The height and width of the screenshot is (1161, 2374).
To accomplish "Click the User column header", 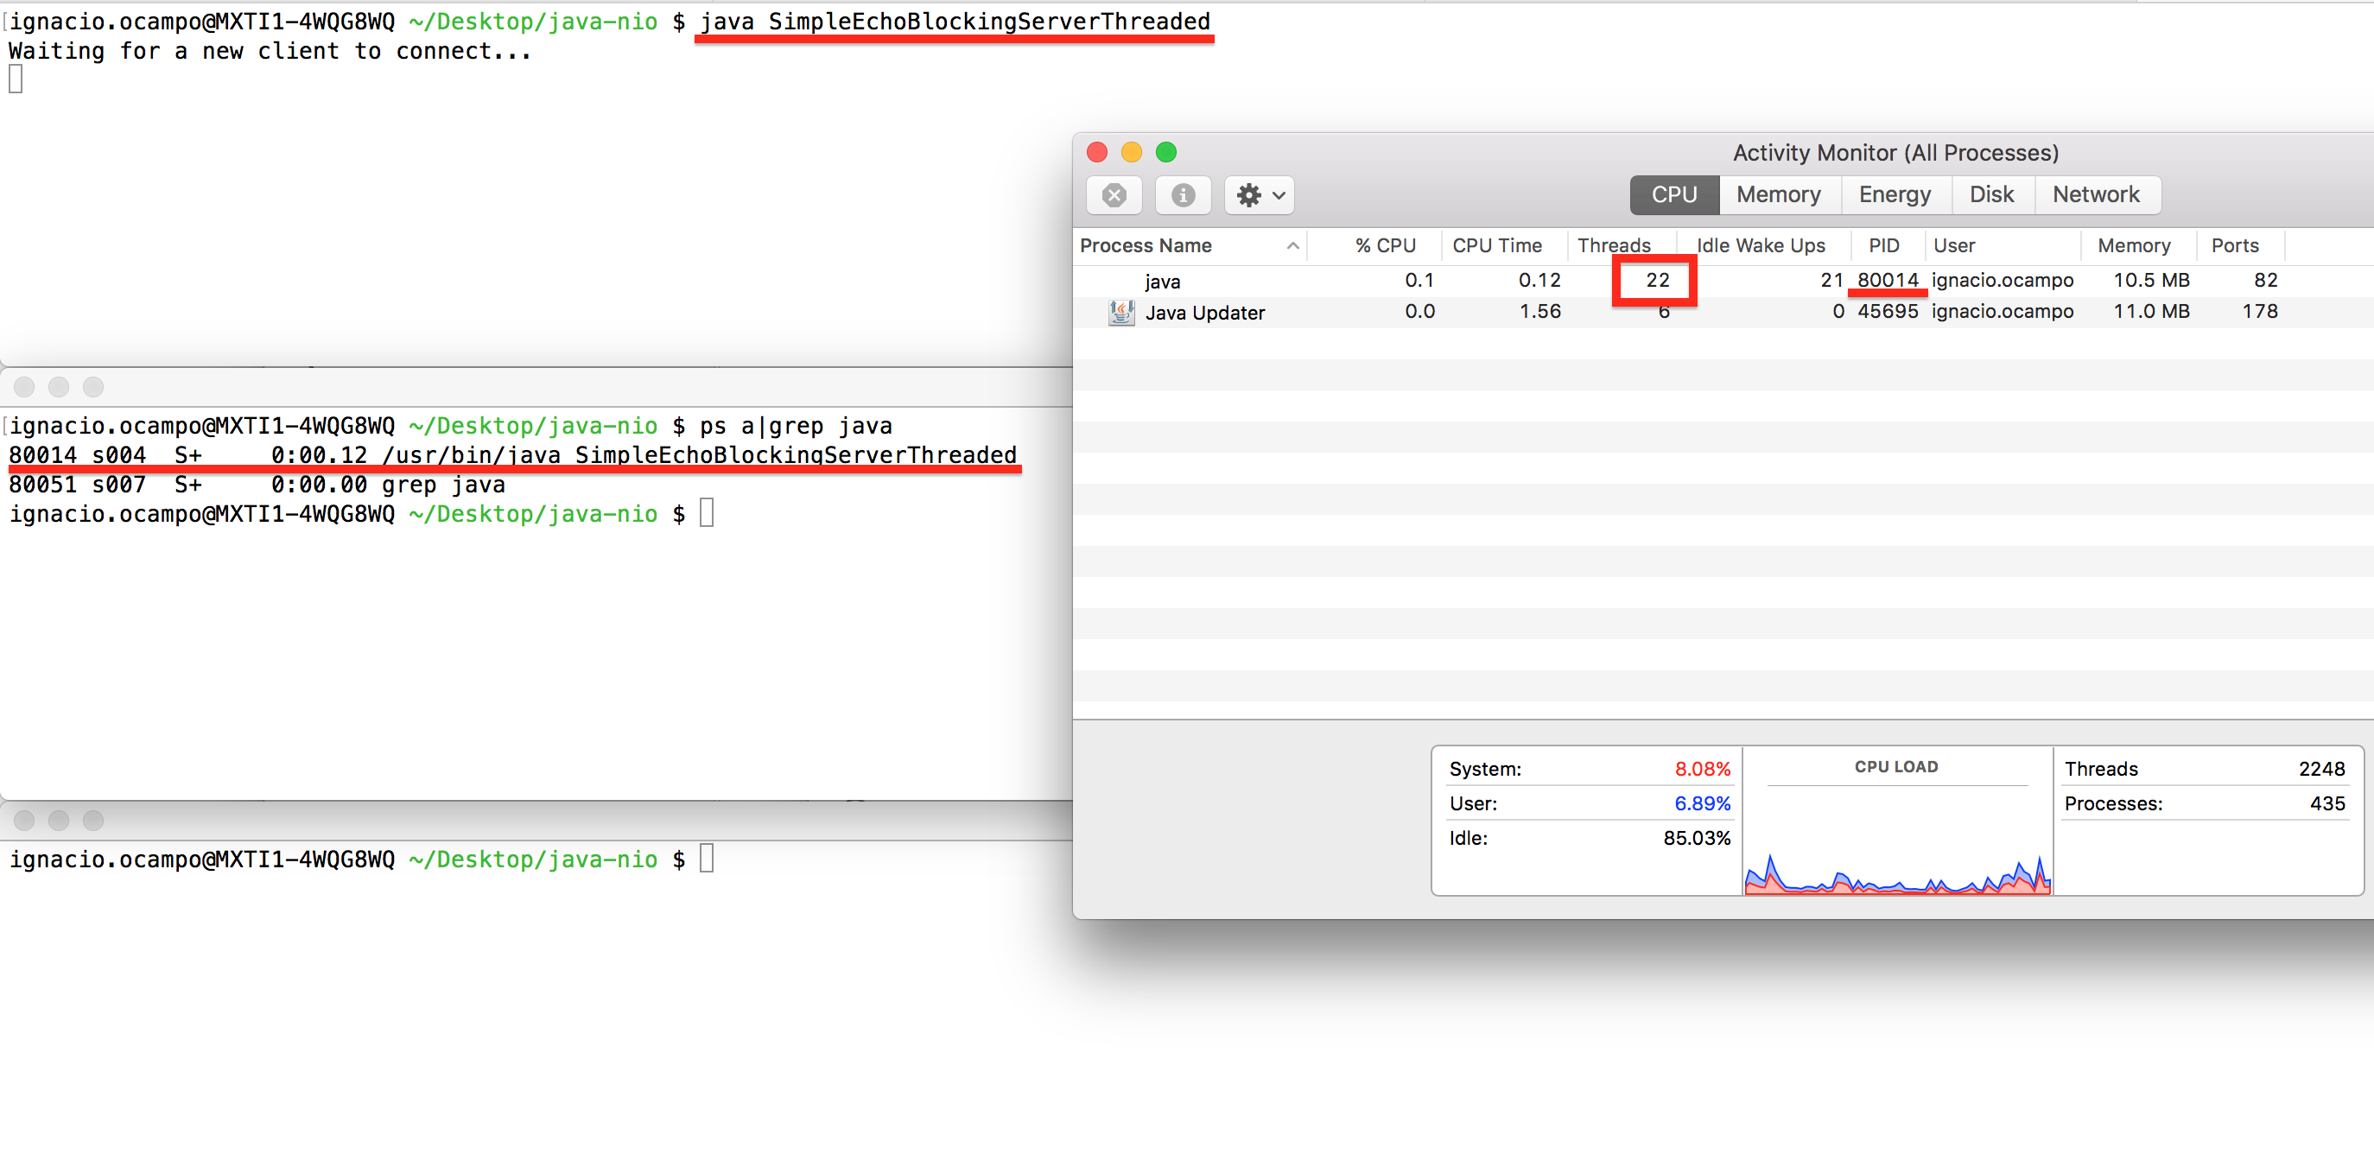I will coord(1954,245).
